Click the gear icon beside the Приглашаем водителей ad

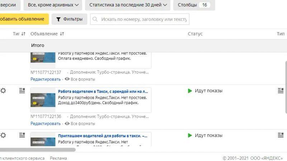coord(3,135)
